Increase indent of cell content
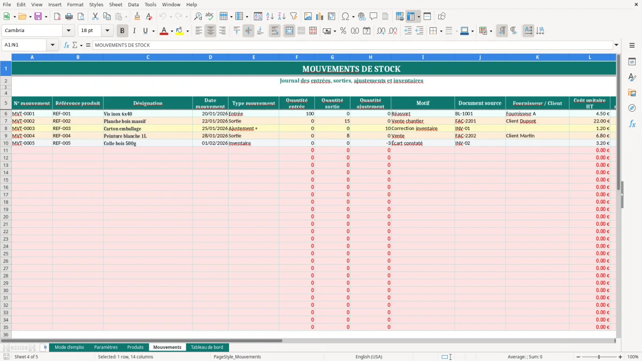Image resolution: width=642 pixels, height=361 pixels. click(408, 31)
